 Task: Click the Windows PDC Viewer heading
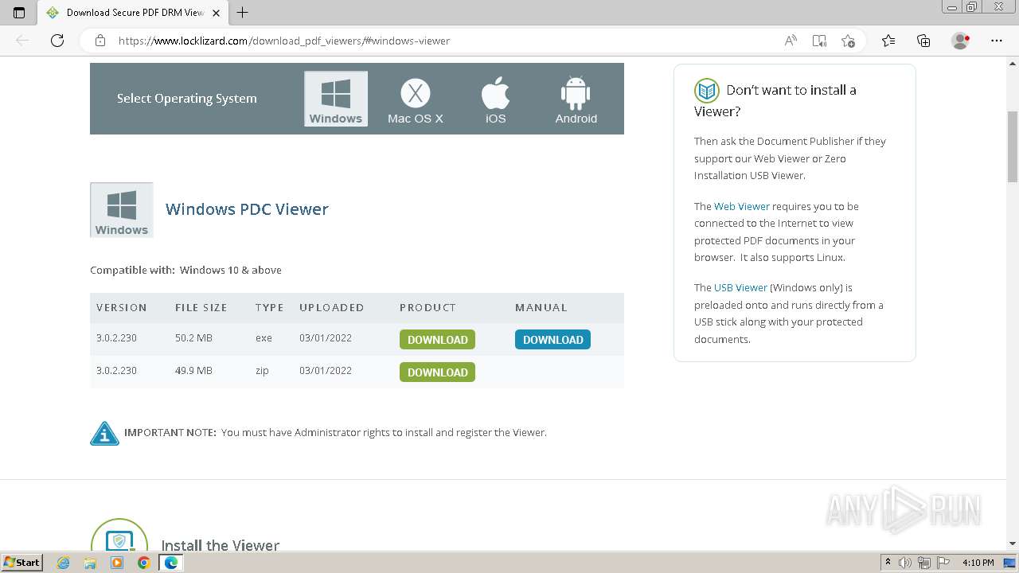[247, 209]
